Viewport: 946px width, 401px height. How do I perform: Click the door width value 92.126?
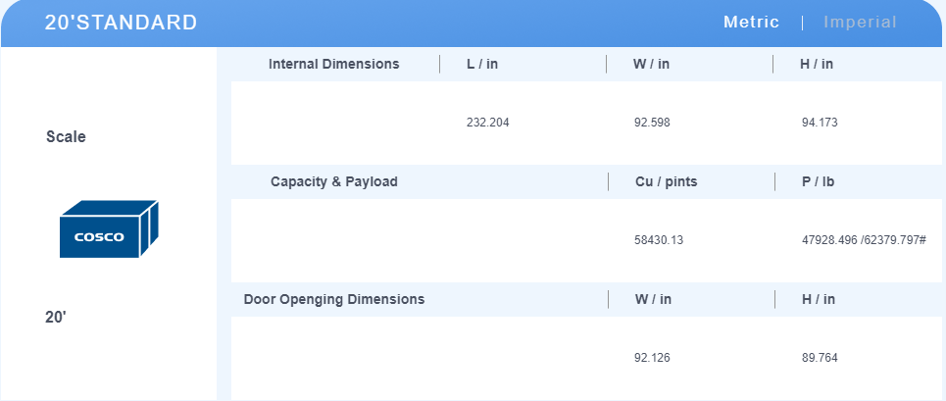[652, 358]
